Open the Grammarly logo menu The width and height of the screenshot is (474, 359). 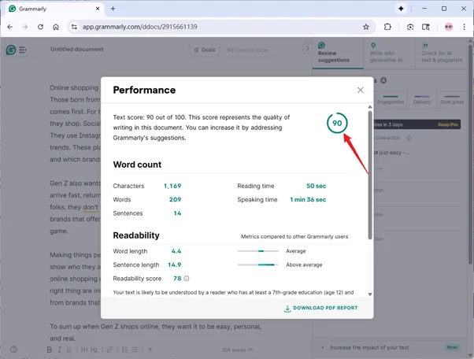click(x=11, y=50)
